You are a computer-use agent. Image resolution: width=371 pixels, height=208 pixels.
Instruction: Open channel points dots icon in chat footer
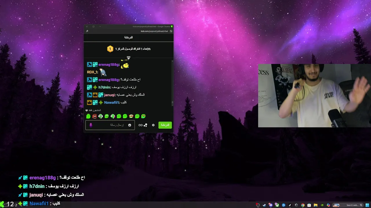146,125
